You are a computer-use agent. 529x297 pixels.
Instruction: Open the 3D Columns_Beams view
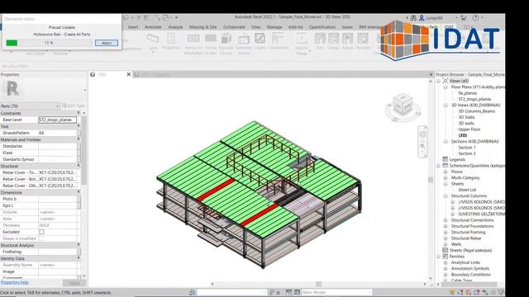[x=476, y=111]
